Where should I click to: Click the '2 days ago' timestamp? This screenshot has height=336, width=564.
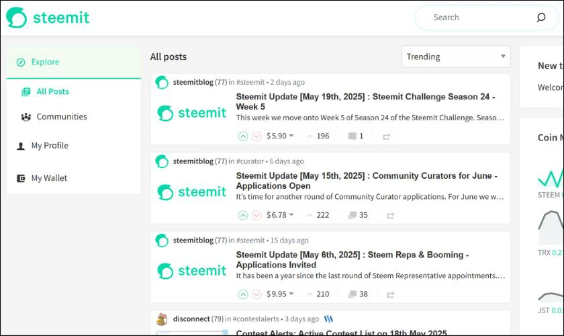(x=287, y=82)
